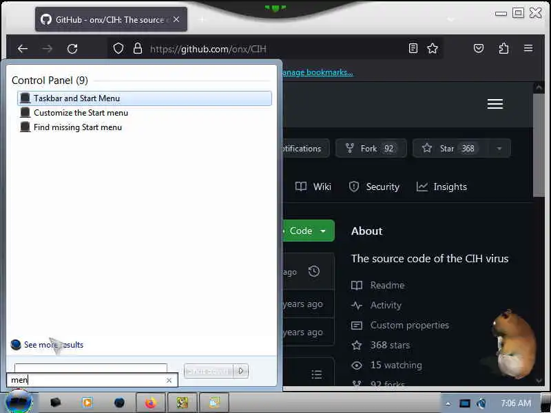Fork the repository with the Fork button
The width and height of the screenshot is (551, 413).
pos(371,149)
